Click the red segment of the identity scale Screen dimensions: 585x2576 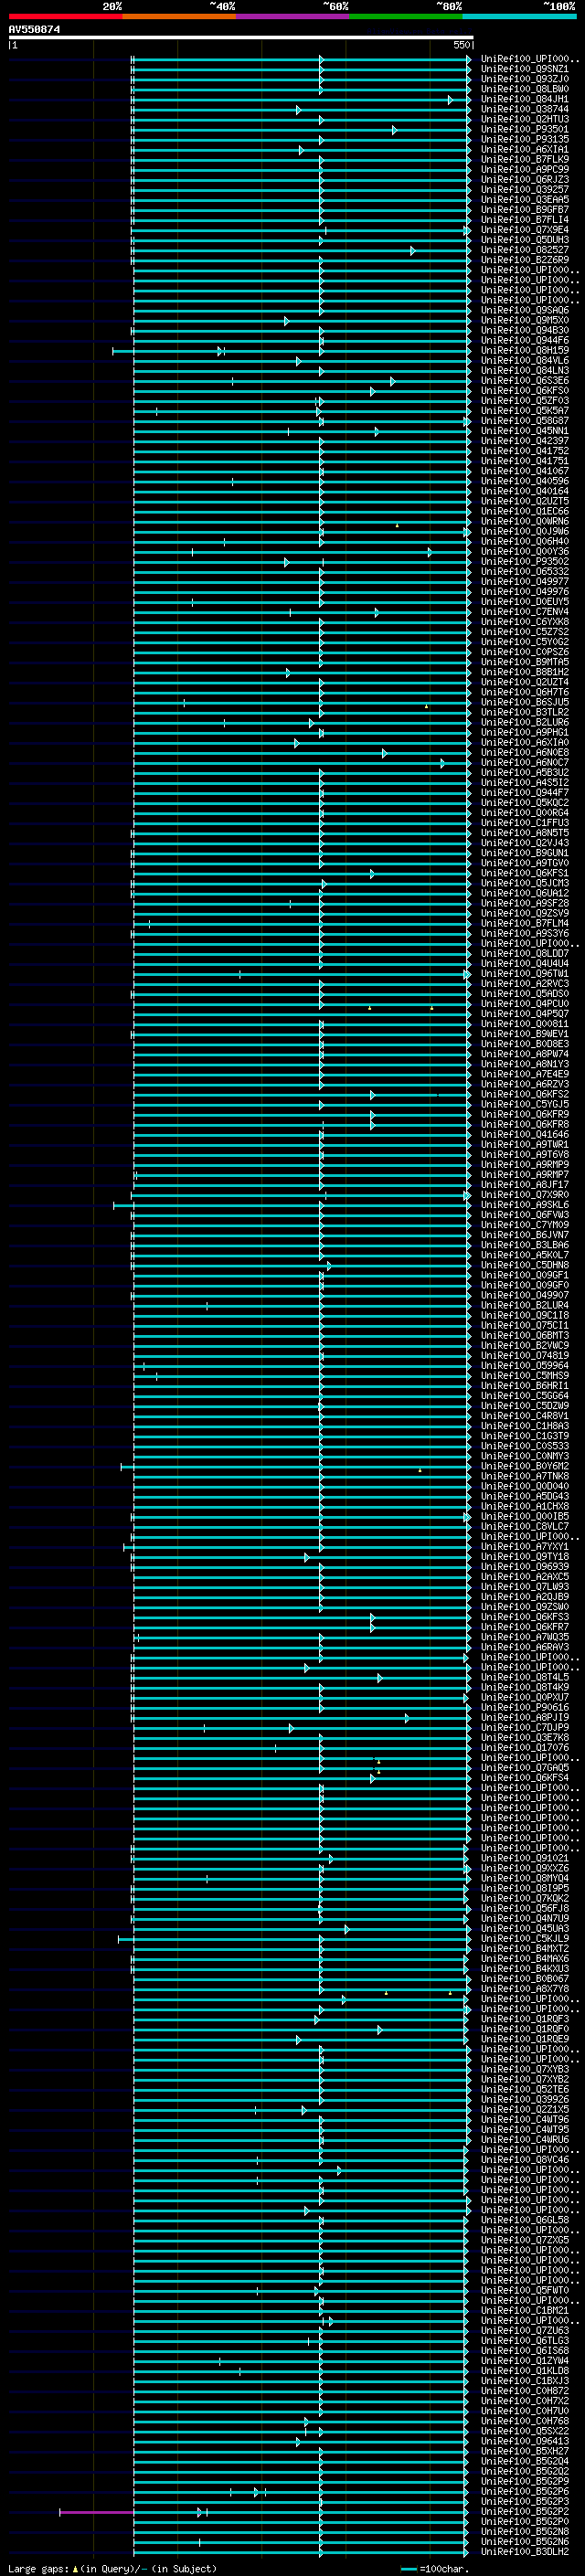point(65,16)
